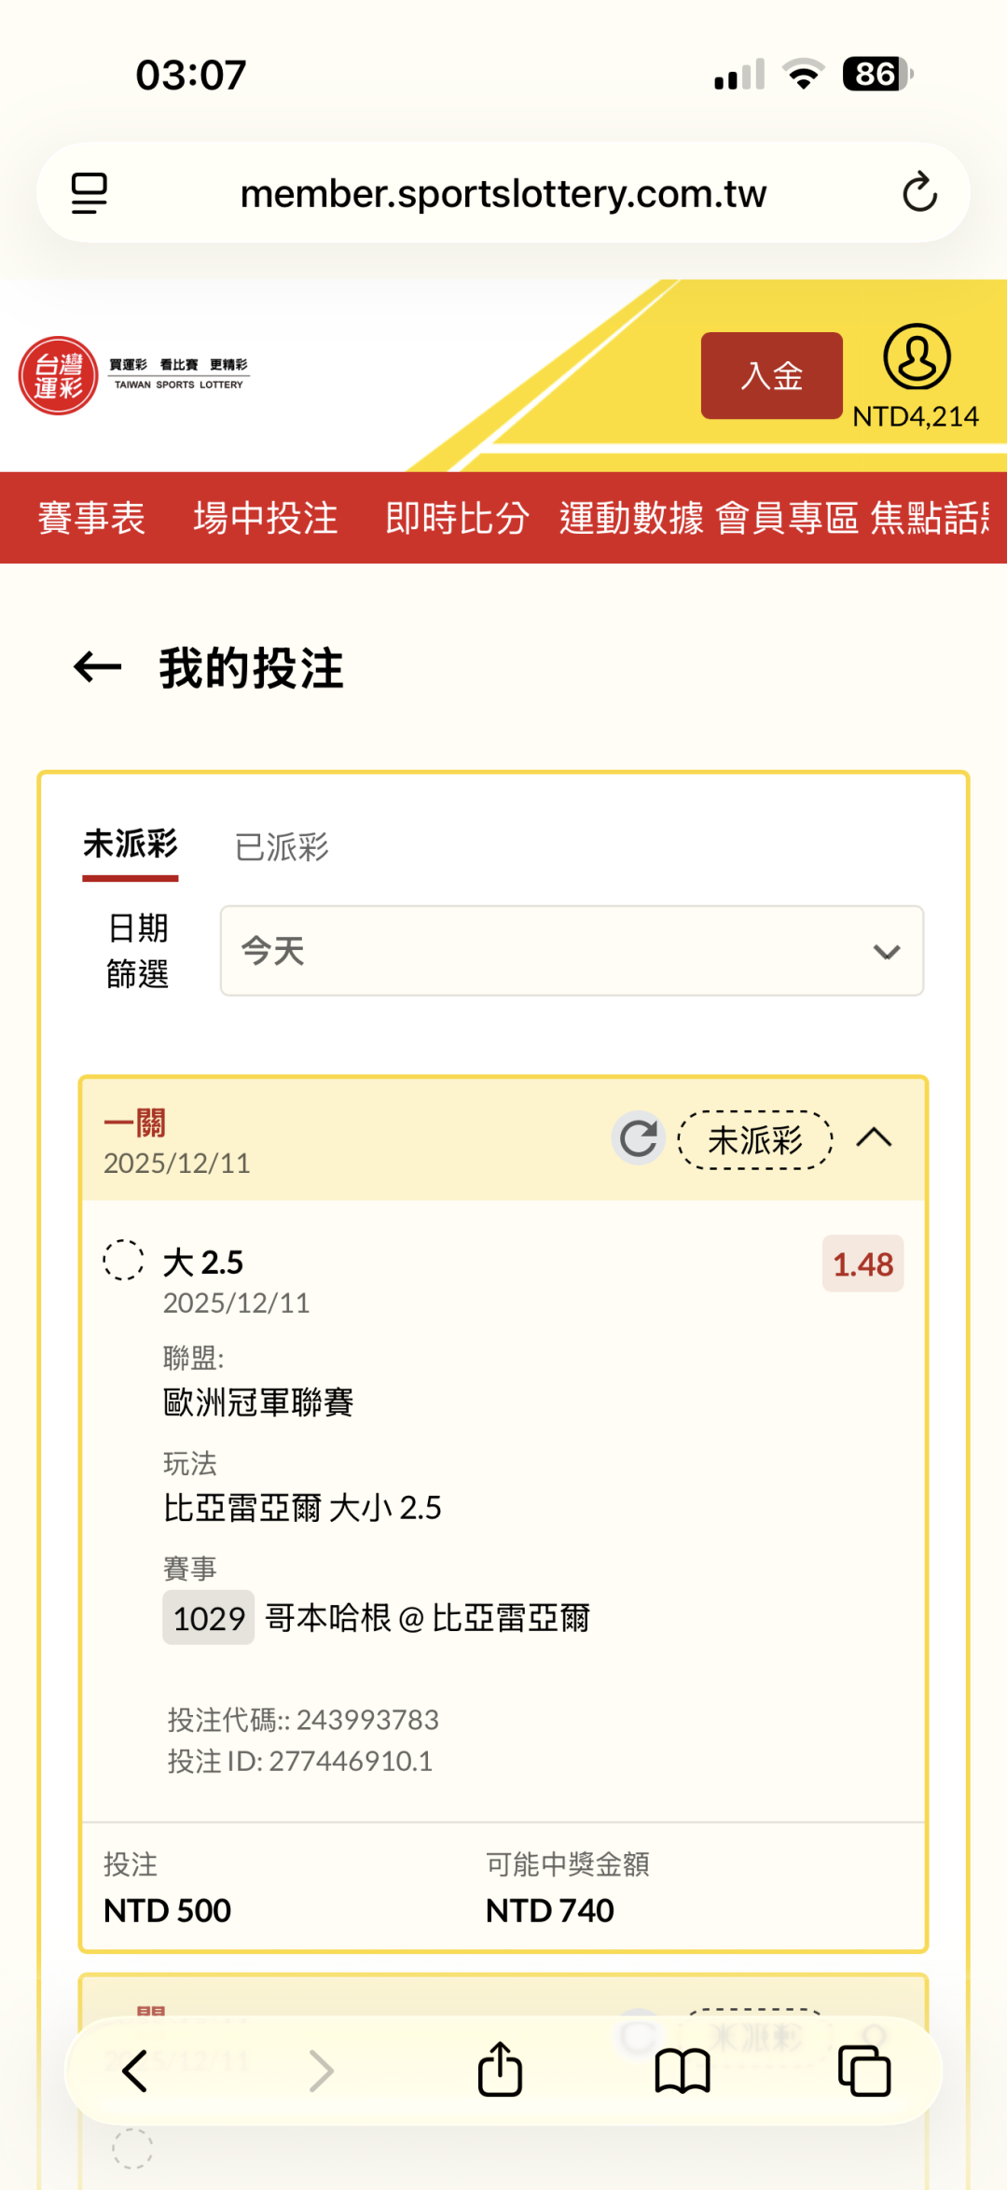The image size is (1007, 2190).
Task: Tap Safari back navigation arrow
Action: tap(135, 2071)
